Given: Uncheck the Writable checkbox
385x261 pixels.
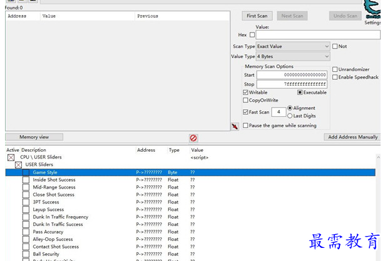Looking at the screenshot, I should point(245,92).
